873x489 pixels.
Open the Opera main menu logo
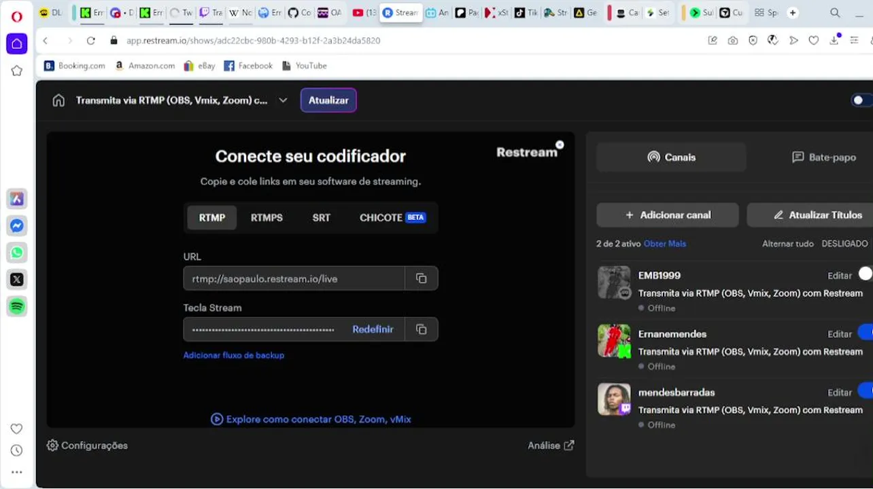(16, 16)
